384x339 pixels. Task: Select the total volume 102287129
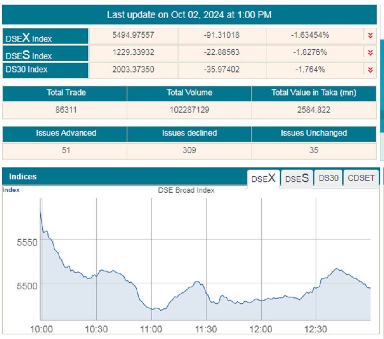[x=189, y=110]
